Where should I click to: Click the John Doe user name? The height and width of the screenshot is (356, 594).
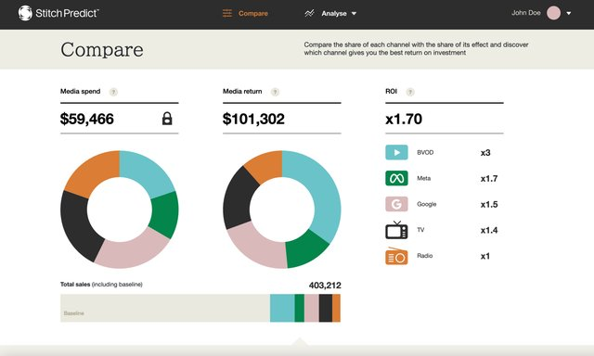point(526,13)
